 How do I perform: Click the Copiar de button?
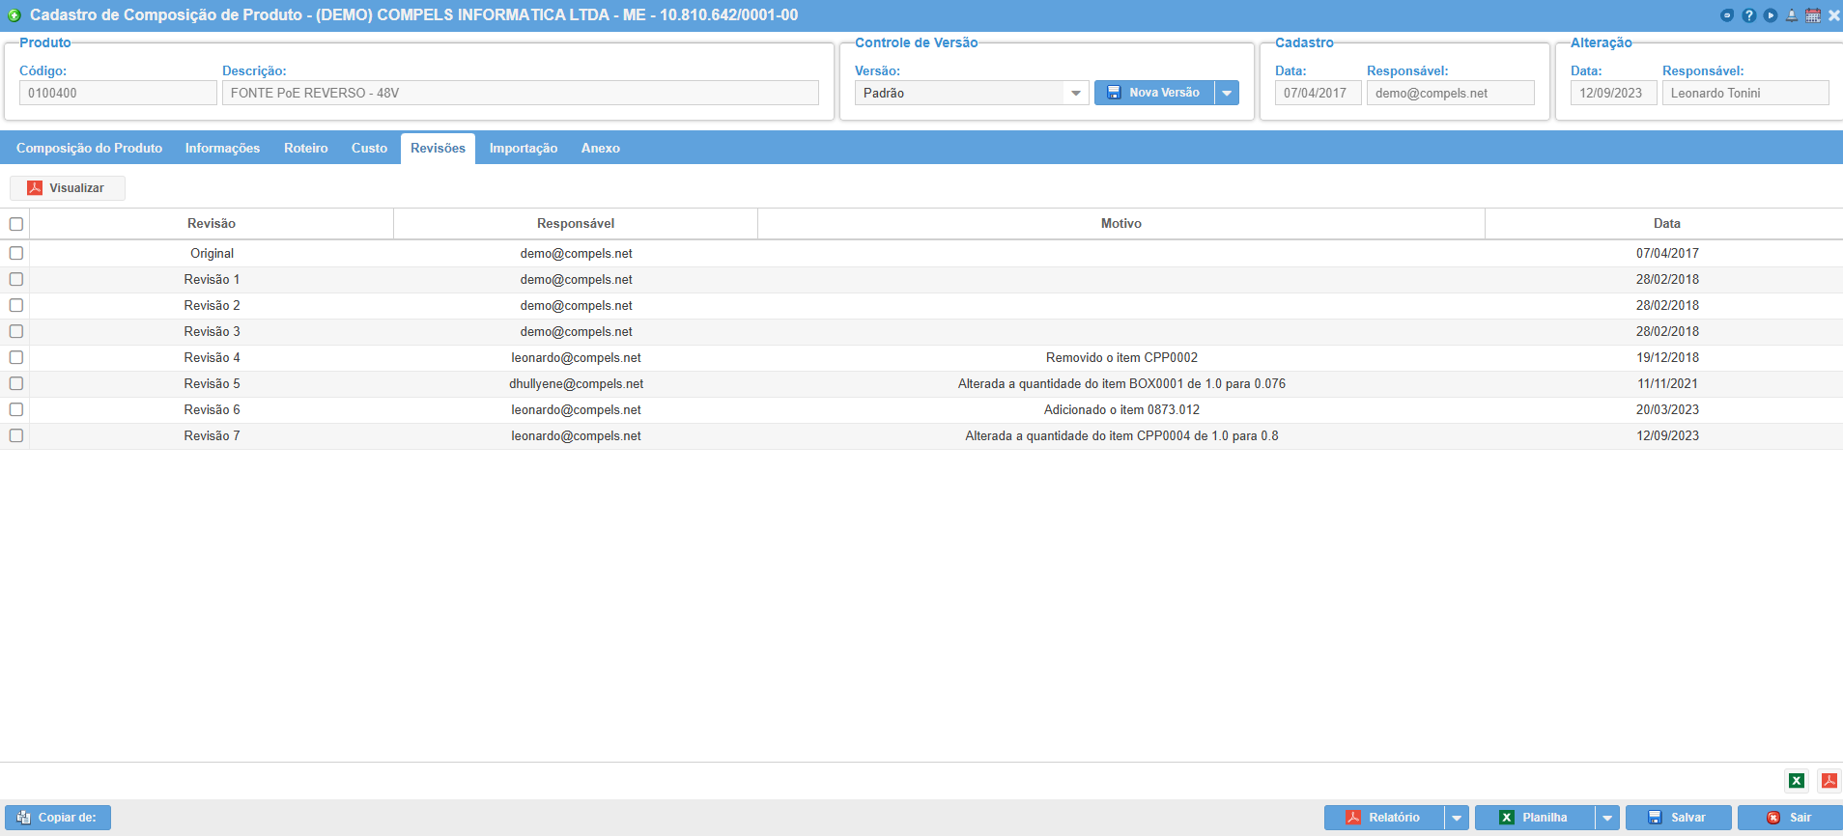tap(58, 818)
